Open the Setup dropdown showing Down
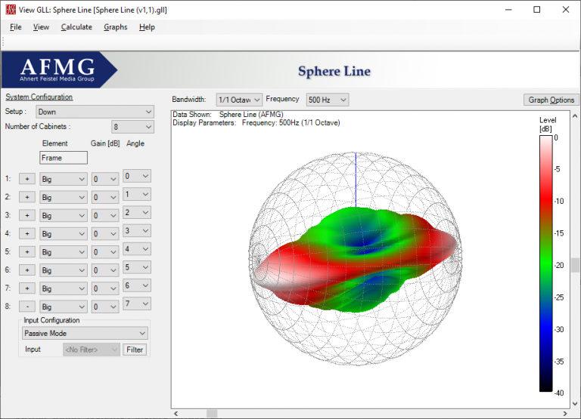Viewport: 581px width, 419px height. (x=95, y=112)
